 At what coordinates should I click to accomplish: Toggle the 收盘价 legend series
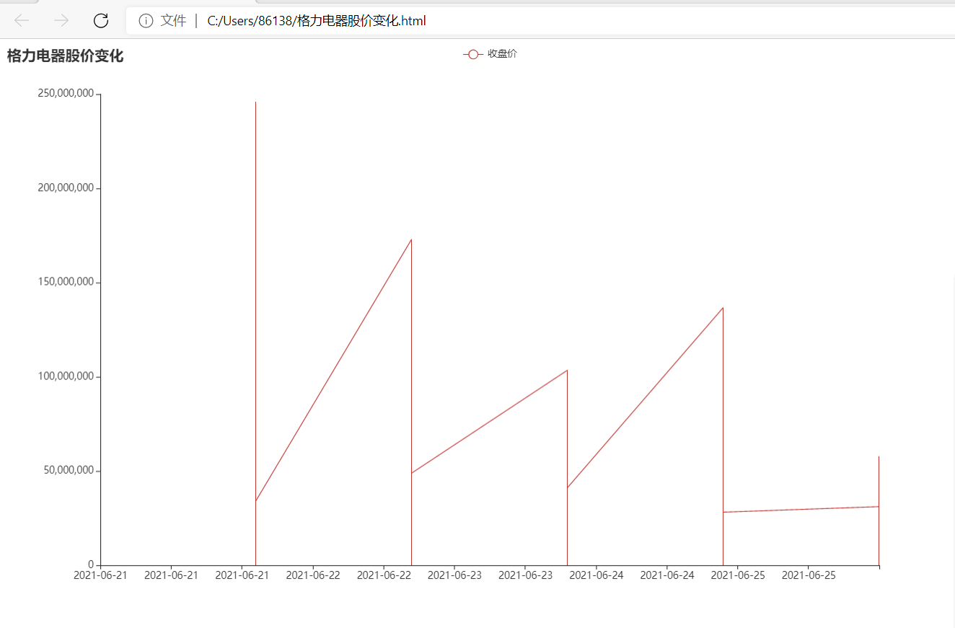tap(490, 54)
